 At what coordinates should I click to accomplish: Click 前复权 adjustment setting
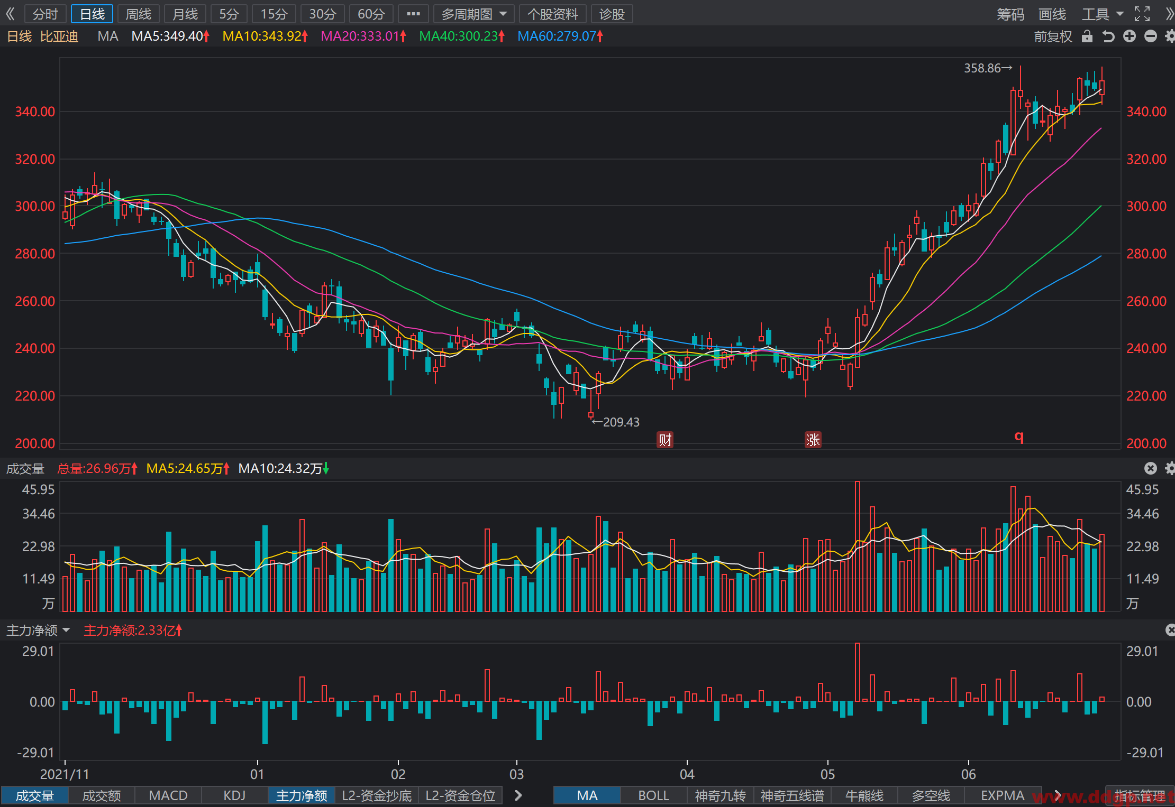[x=1053, y=36]
